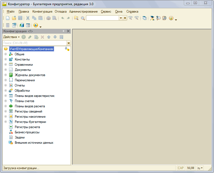
Task: Select Задачи tree item
Action: point(20,137)
